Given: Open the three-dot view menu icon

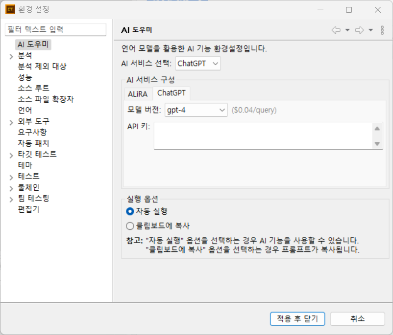Looking at the screenshot, I should (x=382, y=30).
